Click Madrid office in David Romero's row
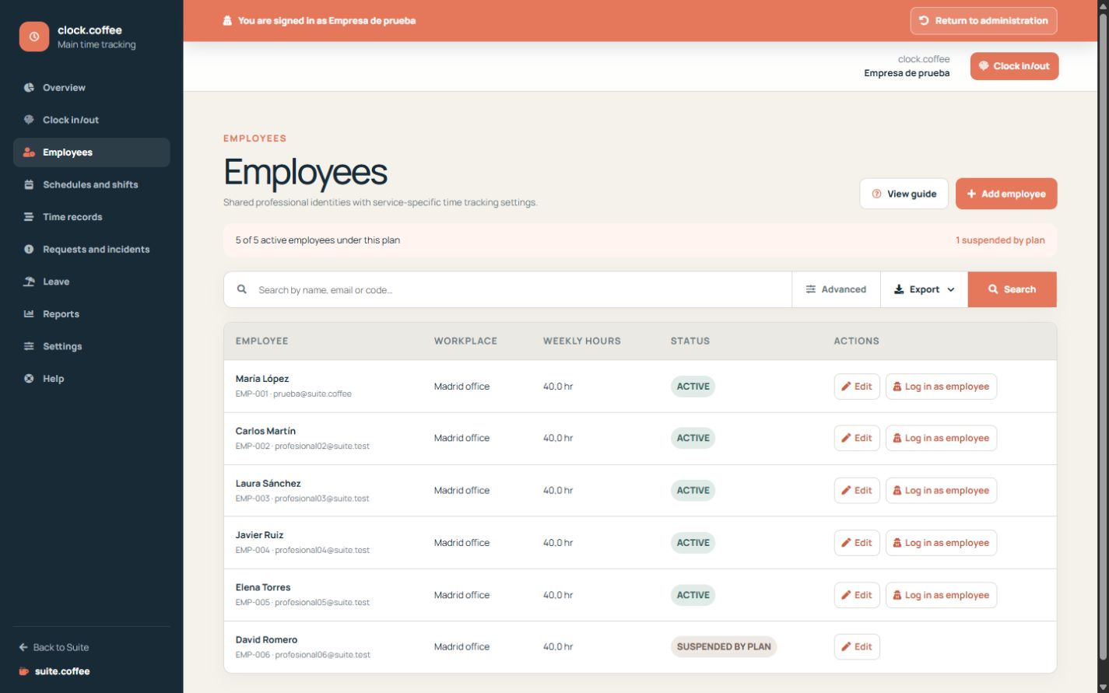Image resolution: width=1109 pixels, height=693 pixels. tap(461, 646)
